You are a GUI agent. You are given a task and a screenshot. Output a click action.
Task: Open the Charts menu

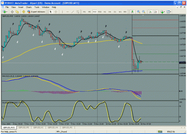(29, 7)
